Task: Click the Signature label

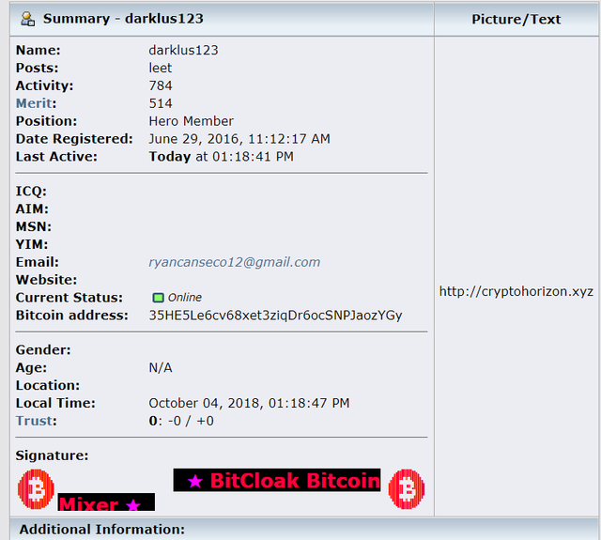Action: tap(52, 455)
